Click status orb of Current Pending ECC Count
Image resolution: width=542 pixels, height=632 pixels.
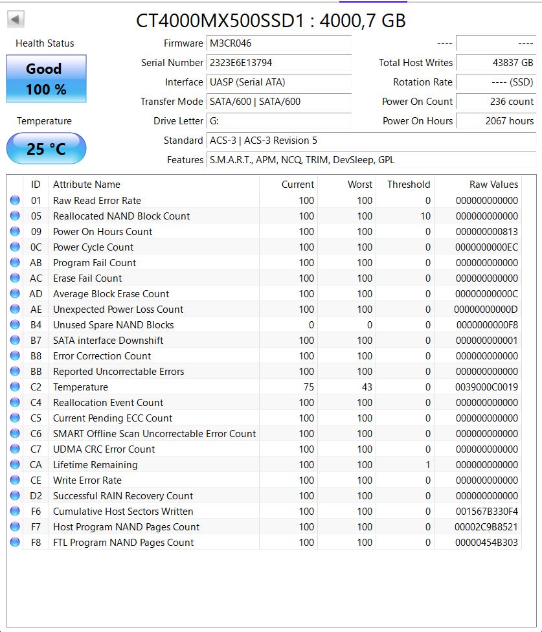pos(15,418)
